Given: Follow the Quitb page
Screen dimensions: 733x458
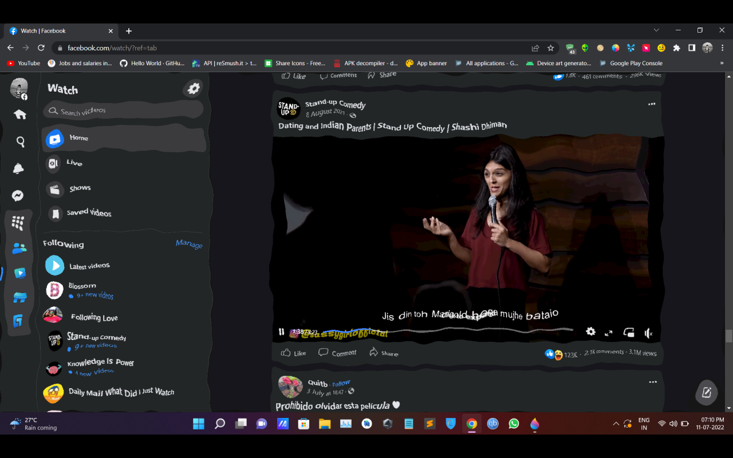Looking at the screenshot, I should [x=341, y=384].
